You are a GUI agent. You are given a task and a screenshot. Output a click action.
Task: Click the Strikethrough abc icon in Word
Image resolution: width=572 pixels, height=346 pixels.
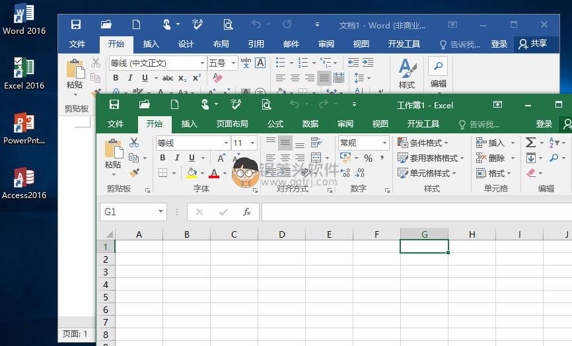[x=168, y=78]
